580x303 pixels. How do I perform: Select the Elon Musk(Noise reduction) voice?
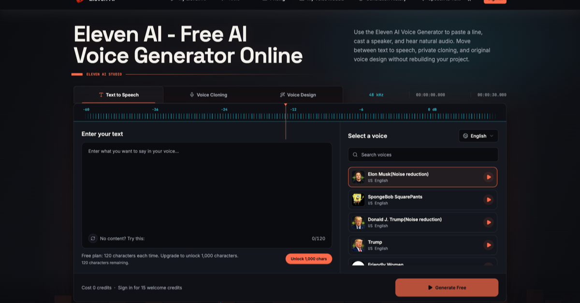click(422, 177)
